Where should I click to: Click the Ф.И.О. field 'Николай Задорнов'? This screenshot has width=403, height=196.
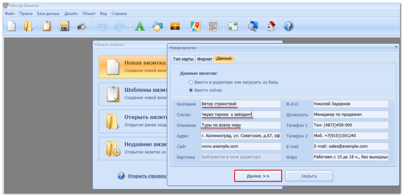point(351,104)
